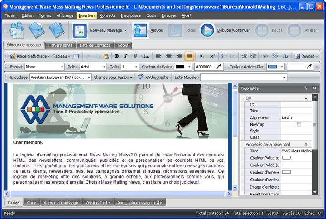Open the Liste Modèles dropdown
This screenshot has height=219, width=326.
(284, 78)
